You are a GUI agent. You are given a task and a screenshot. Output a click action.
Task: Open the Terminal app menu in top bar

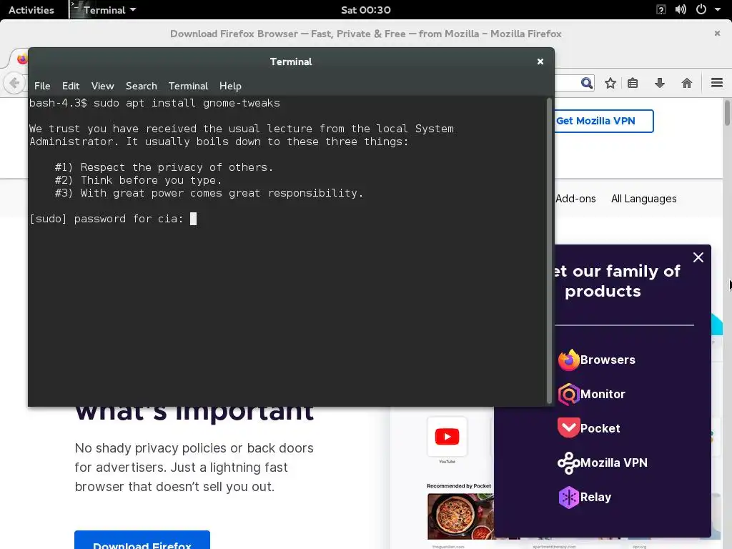(104, 10)
